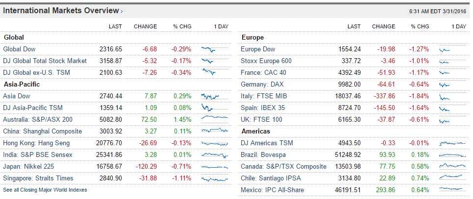This screenshot has width=473, height=199.
Task: View the Global Dow 1-day sparkline
Action: pyautogui.click(x=214, y=49)
